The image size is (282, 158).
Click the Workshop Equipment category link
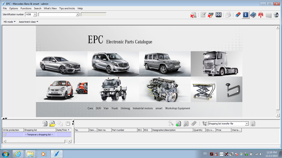point(178,108)
